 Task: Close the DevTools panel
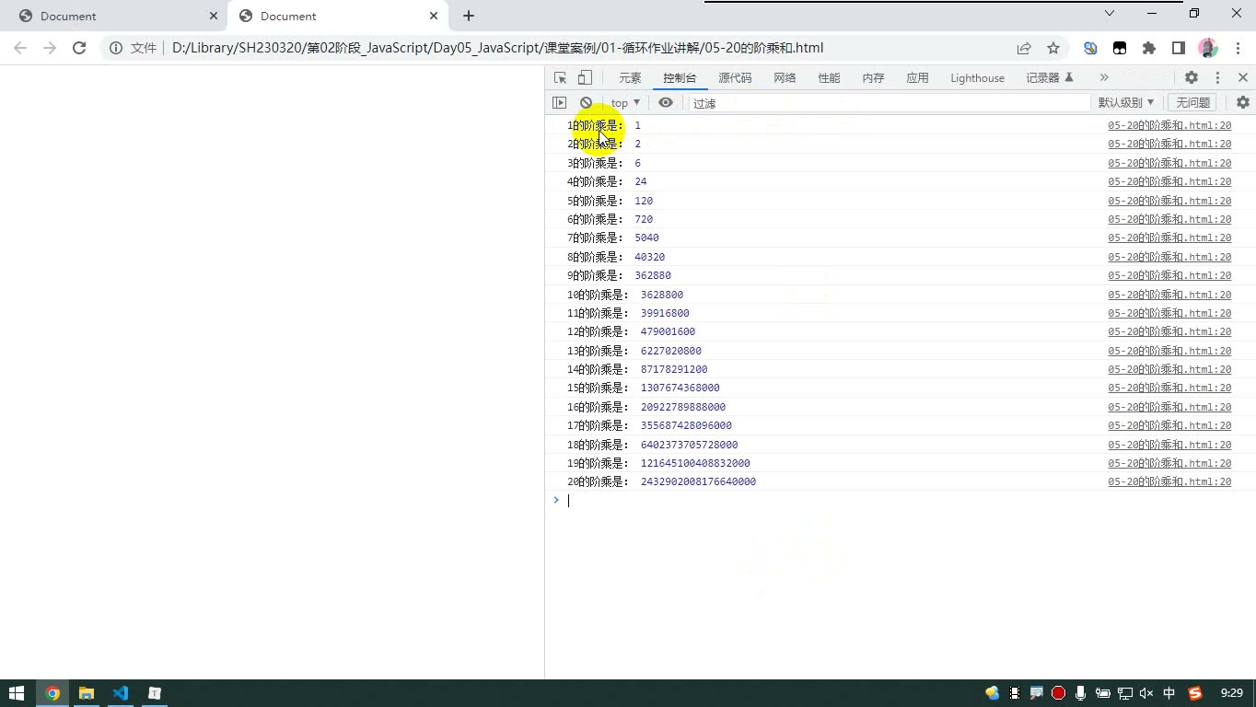[1243, 78]
